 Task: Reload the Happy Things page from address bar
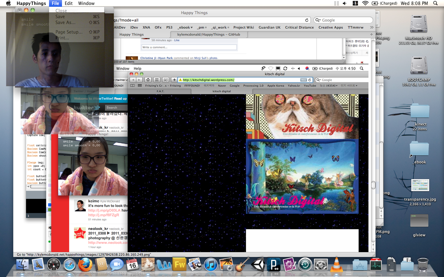tap(307, 20)
